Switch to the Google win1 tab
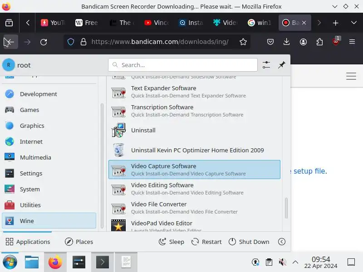The image size is (363, 272). coord(260,23)
